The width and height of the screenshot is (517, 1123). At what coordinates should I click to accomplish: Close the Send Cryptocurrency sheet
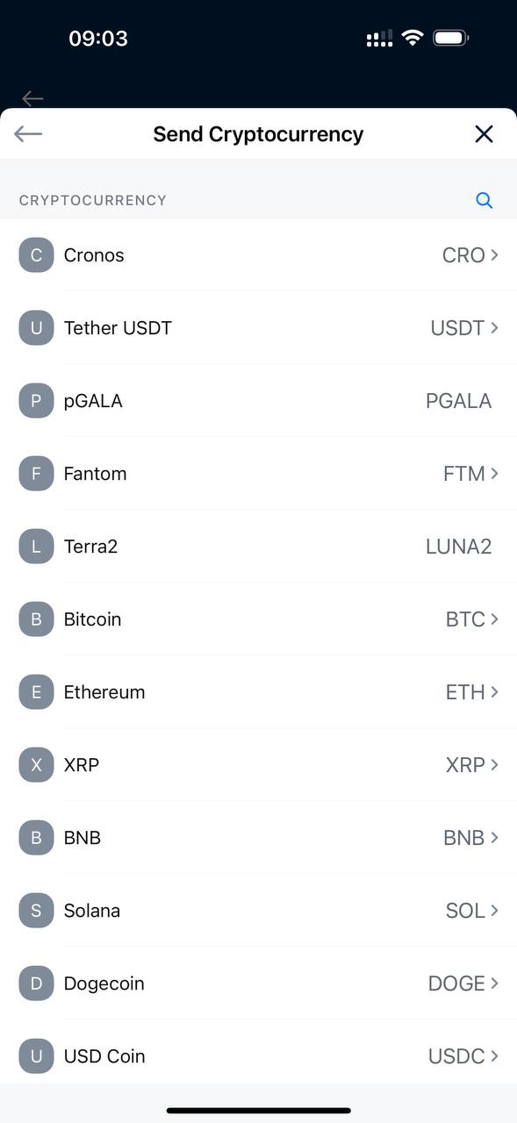(484, 133)
